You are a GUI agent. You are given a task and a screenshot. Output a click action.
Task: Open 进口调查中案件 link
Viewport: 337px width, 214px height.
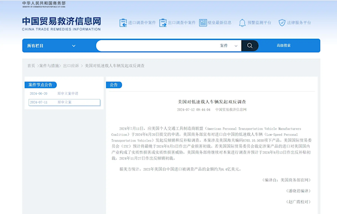142,22
